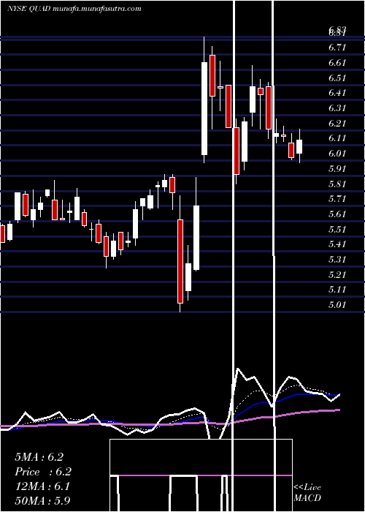Click the 6.01 price axis label
Image resolution: width=365 pixels, height=512 pixels.
coord(337,154)
